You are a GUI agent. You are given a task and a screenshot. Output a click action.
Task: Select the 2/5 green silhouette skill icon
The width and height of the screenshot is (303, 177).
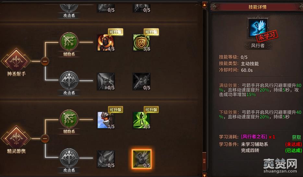point(141,120)
